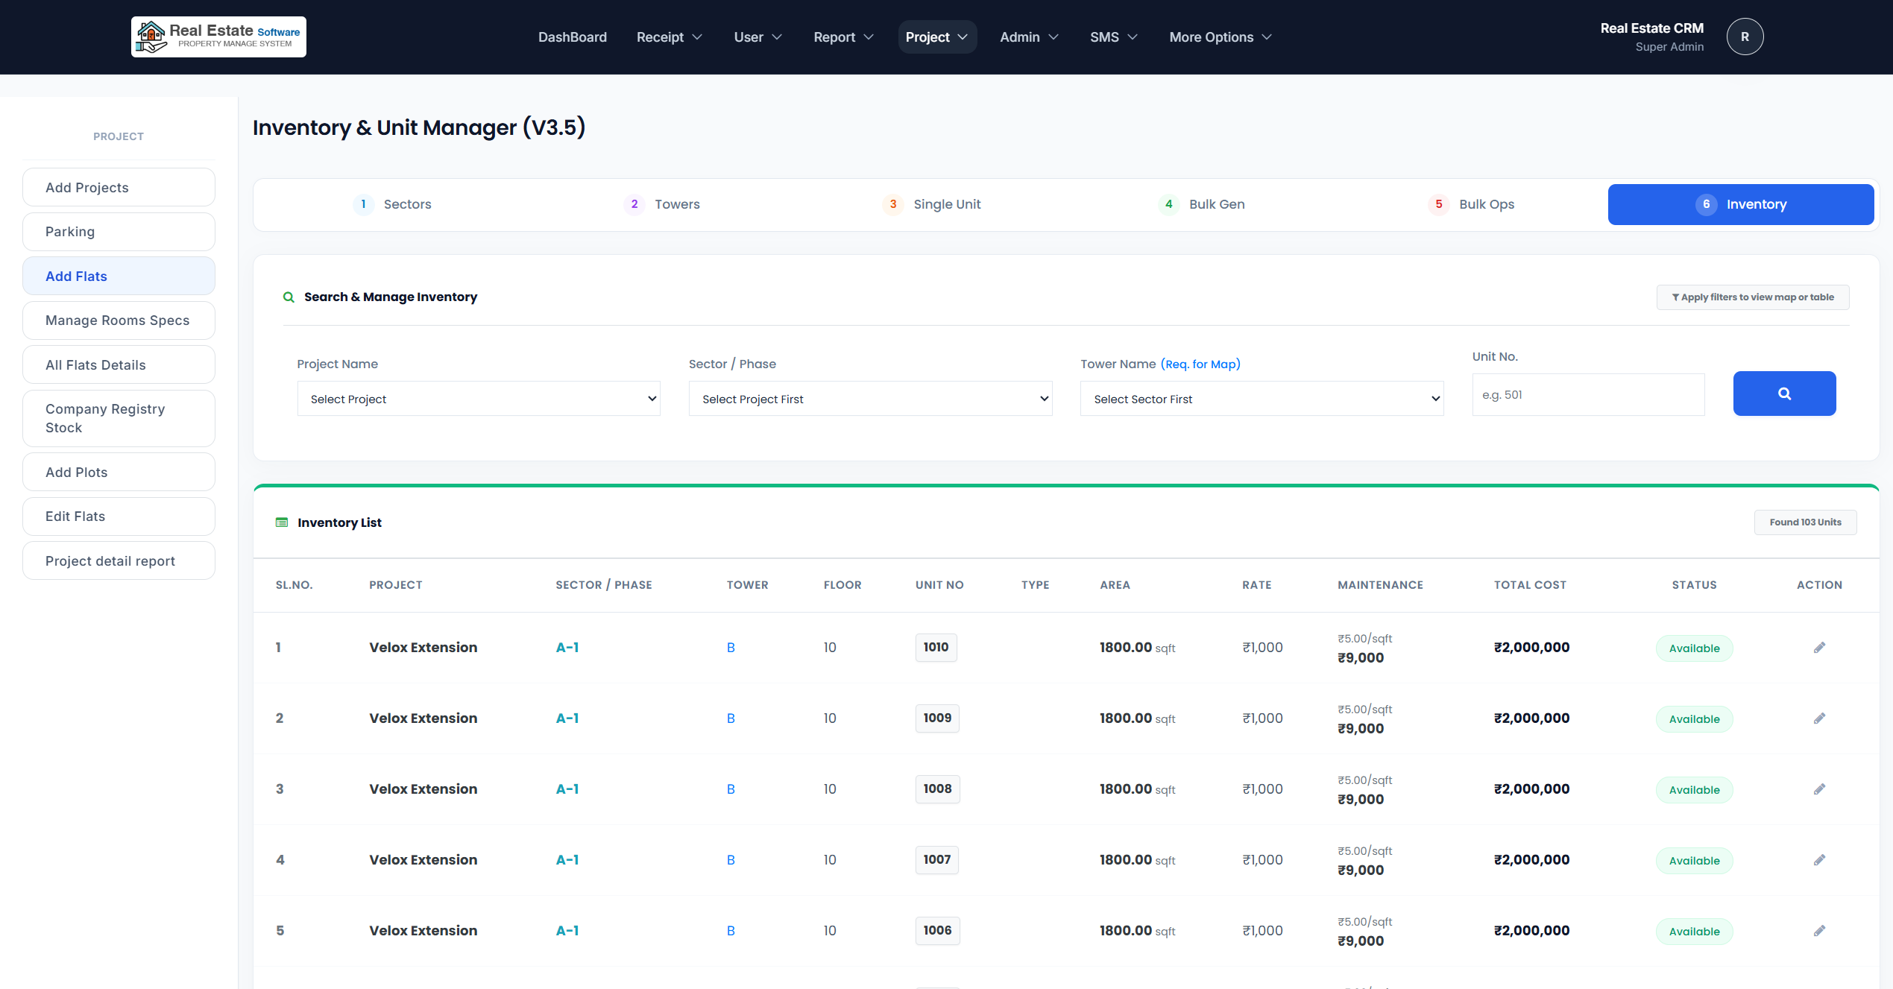1893x989 pixels.
Task: Click unit number badge 1010
Action: 936,647
